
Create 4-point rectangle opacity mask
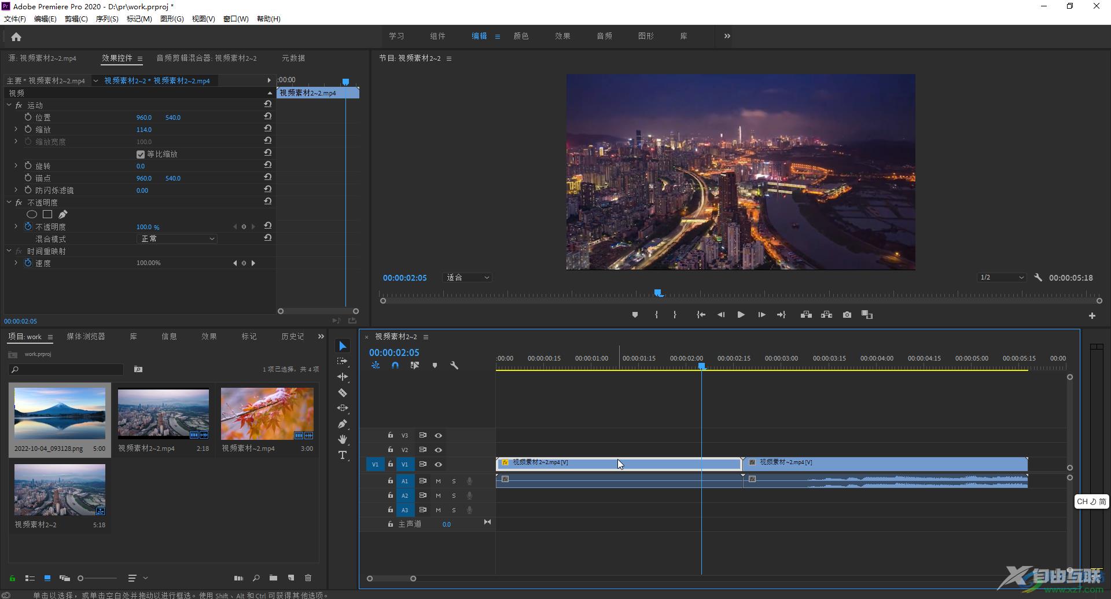coord(47,214)
